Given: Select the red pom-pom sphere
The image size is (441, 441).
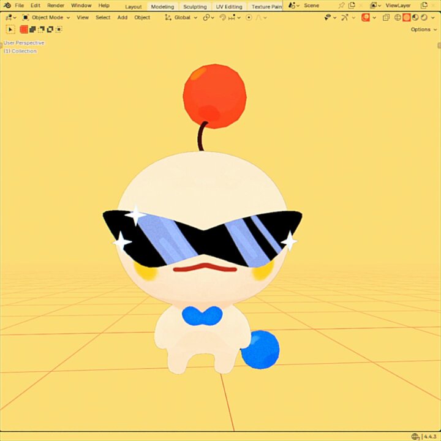Looking at the screenshot, I should pyautogui.click(x=215, y=96).
